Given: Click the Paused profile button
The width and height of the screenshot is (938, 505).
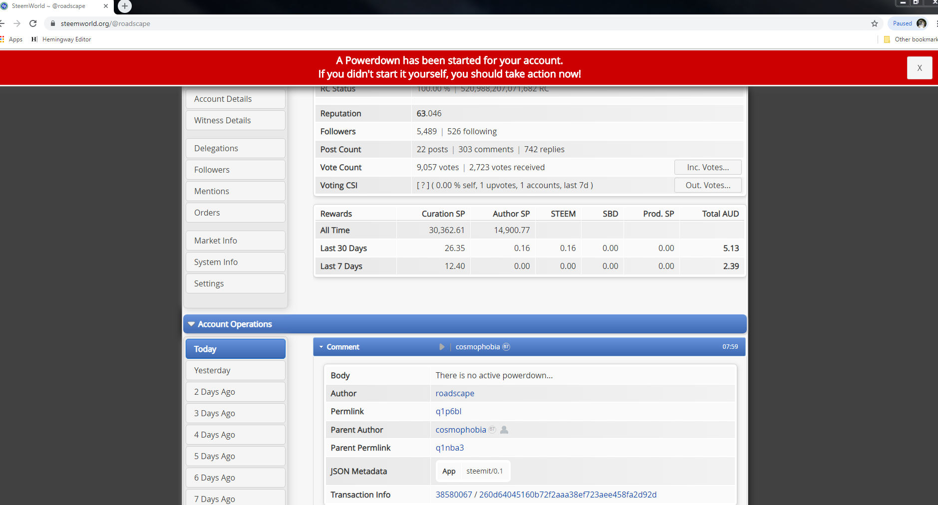Looking at the screenshot, I should pos(909,23).
